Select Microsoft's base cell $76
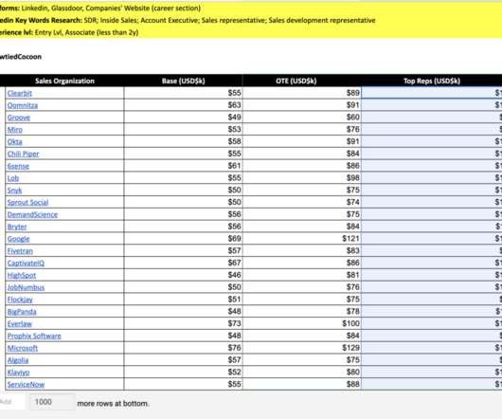 click(183, 348)
